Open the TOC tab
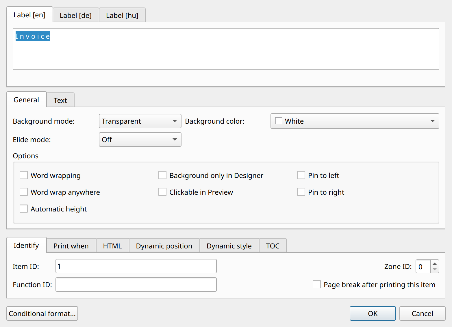452x327 pixels. click(x=273, y=246)
